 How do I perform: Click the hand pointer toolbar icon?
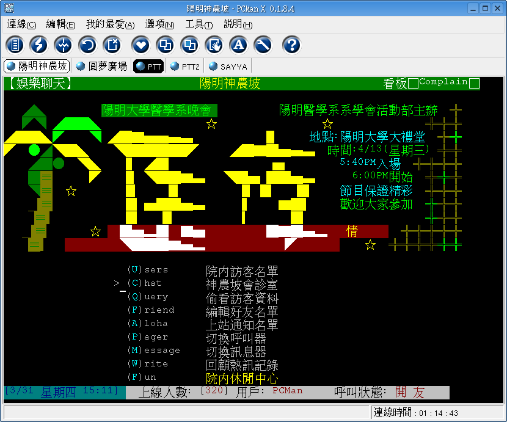214,45
